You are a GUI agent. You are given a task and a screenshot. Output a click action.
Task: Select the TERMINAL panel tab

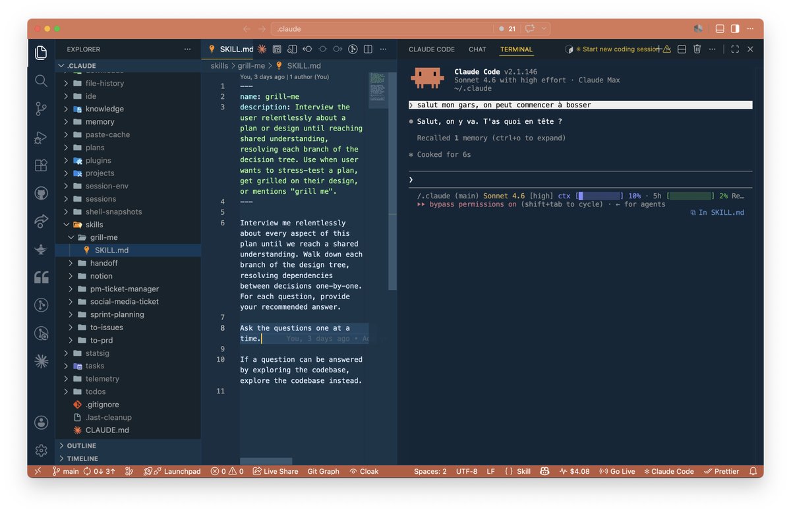point(516,49)
